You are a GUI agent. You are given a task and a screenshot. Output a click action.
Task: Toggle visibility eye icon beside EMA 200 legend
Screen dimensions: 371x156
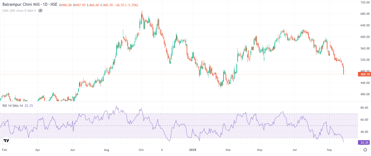point(40,11)
